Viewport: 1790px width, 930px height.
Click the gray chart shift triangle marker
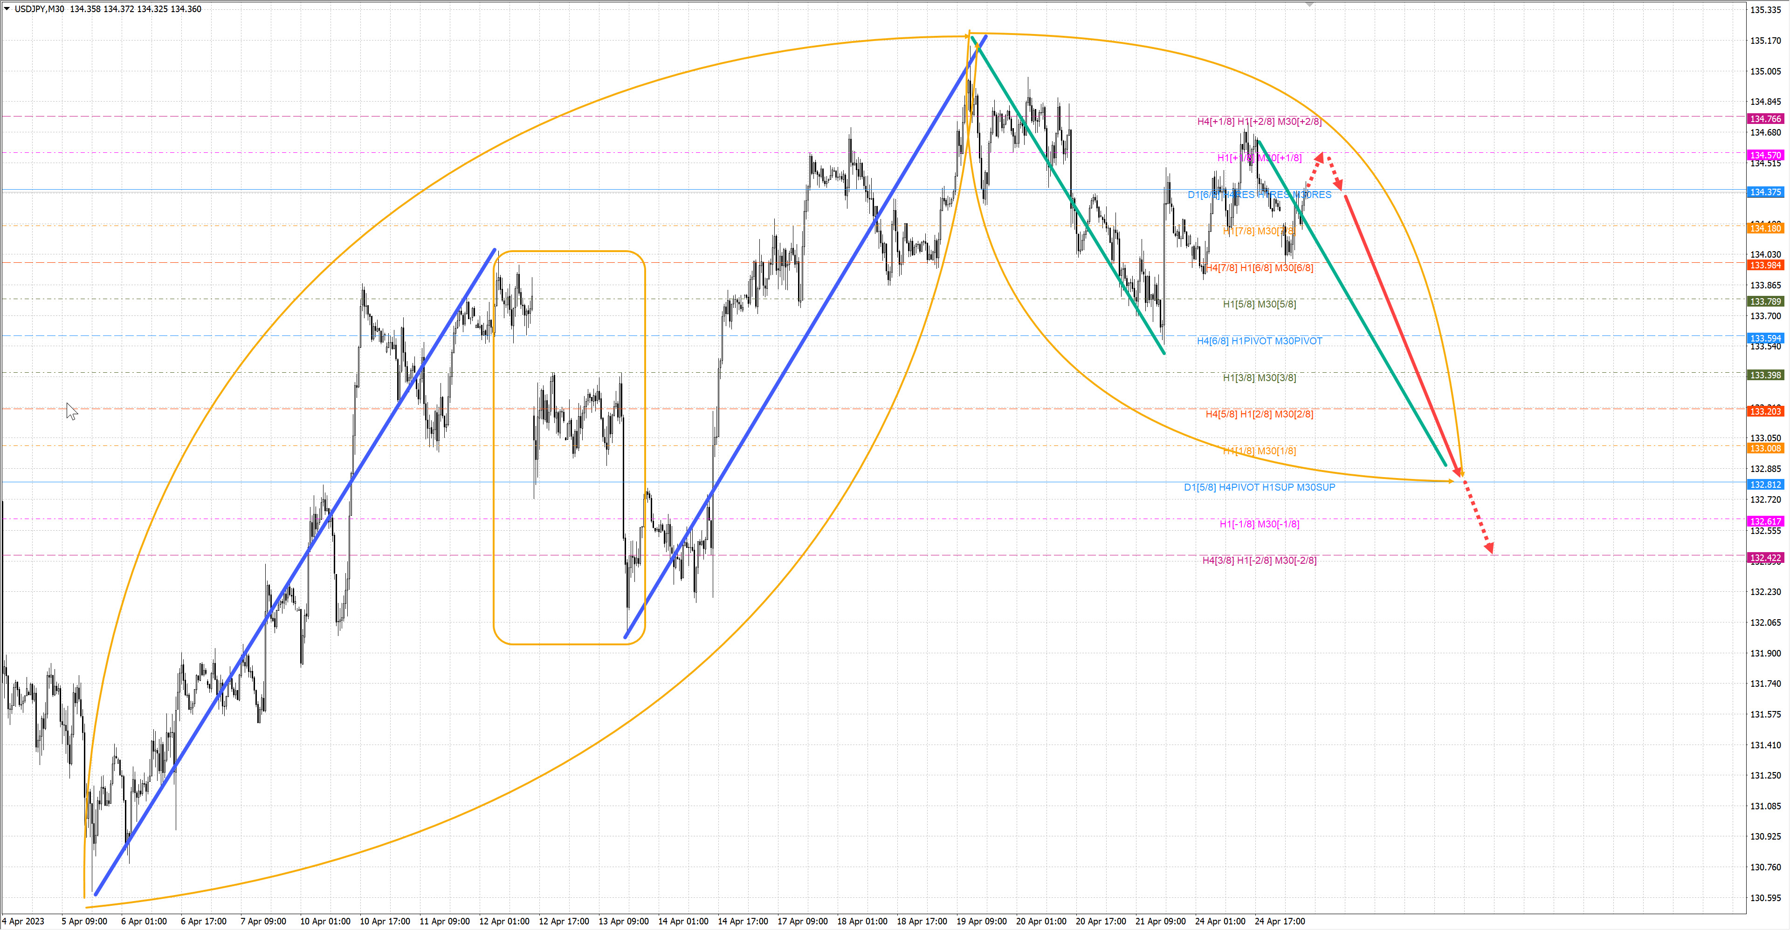1309,5
